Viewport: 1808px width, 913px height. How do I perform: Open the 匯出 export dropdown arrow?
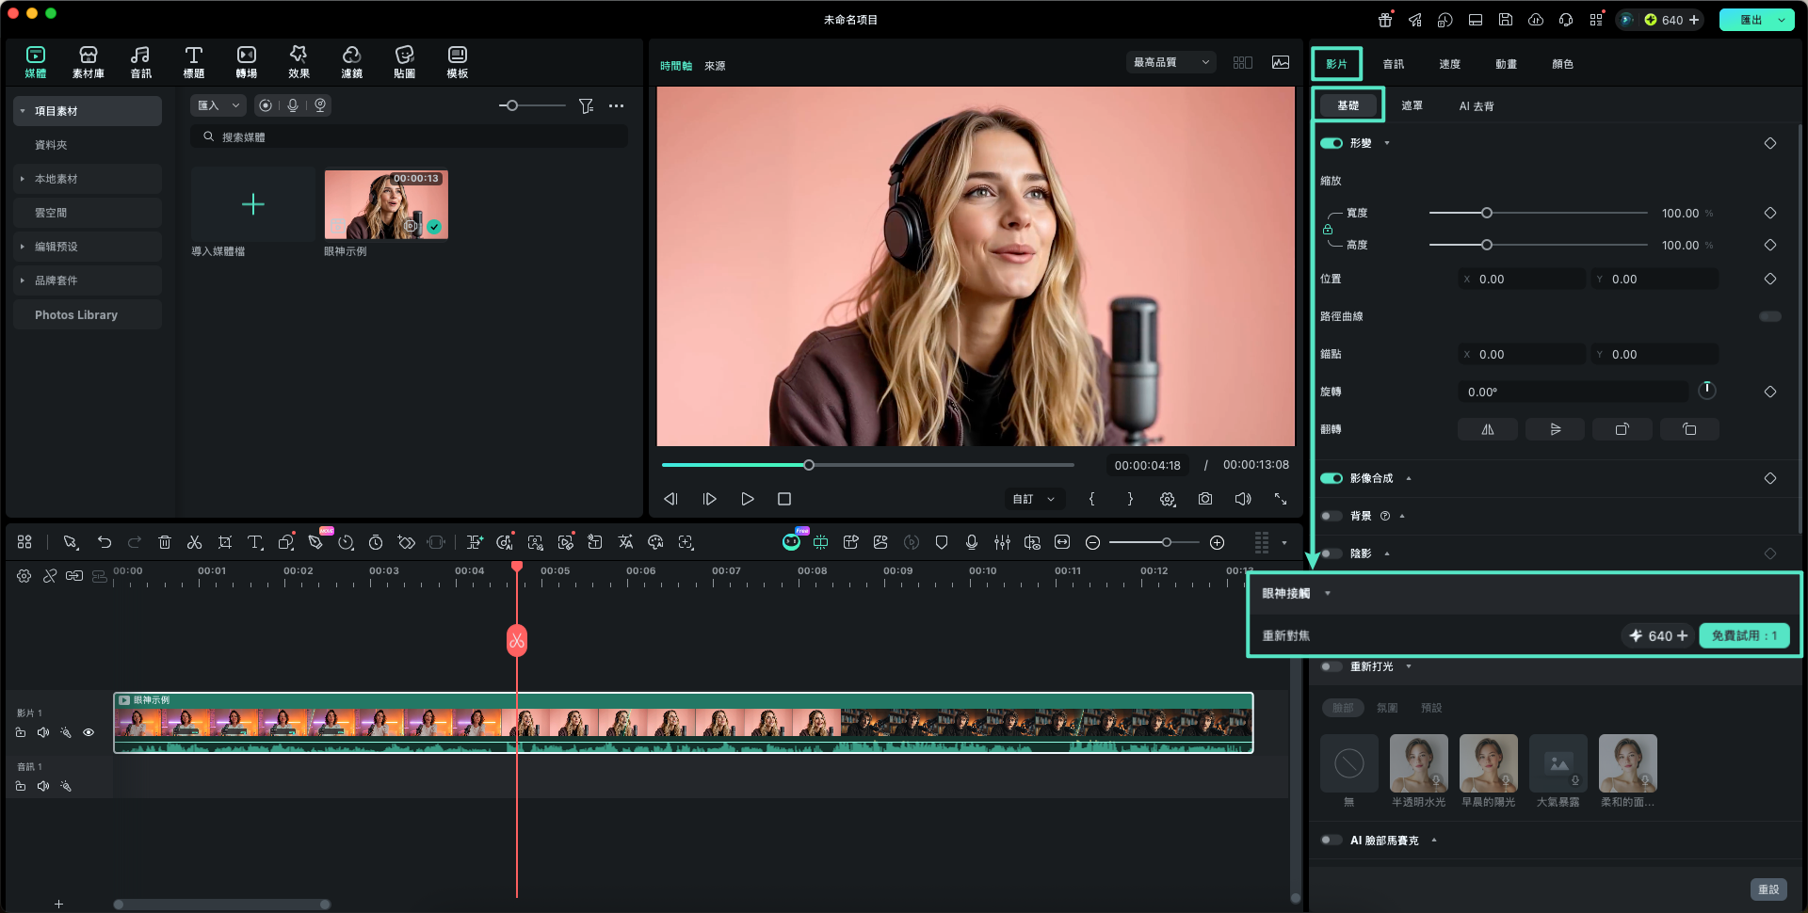pos(1782,20)
